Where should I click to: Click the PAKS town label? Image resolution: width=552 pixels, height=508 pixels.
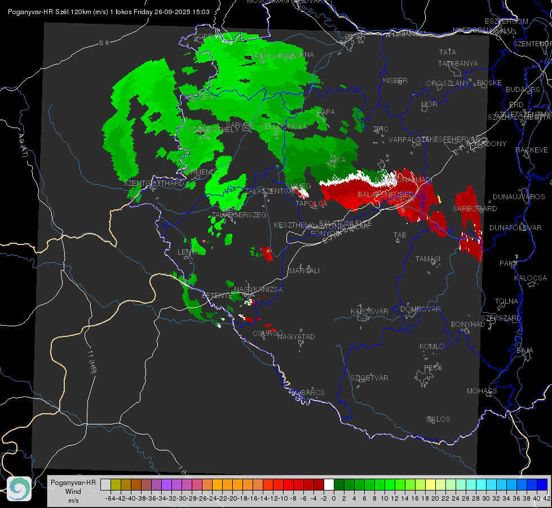(509, 264)
